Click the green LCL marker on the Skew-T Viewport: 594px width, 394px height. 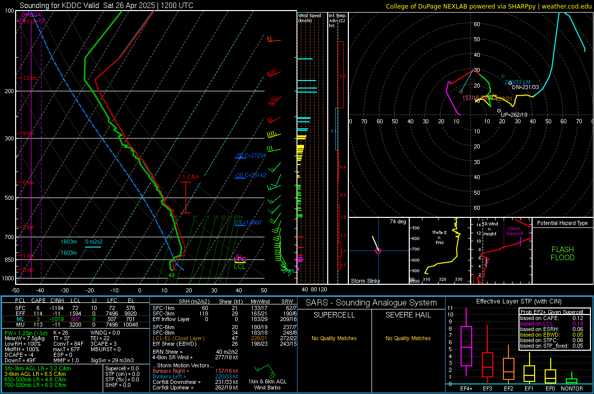(x=240, y=266)
